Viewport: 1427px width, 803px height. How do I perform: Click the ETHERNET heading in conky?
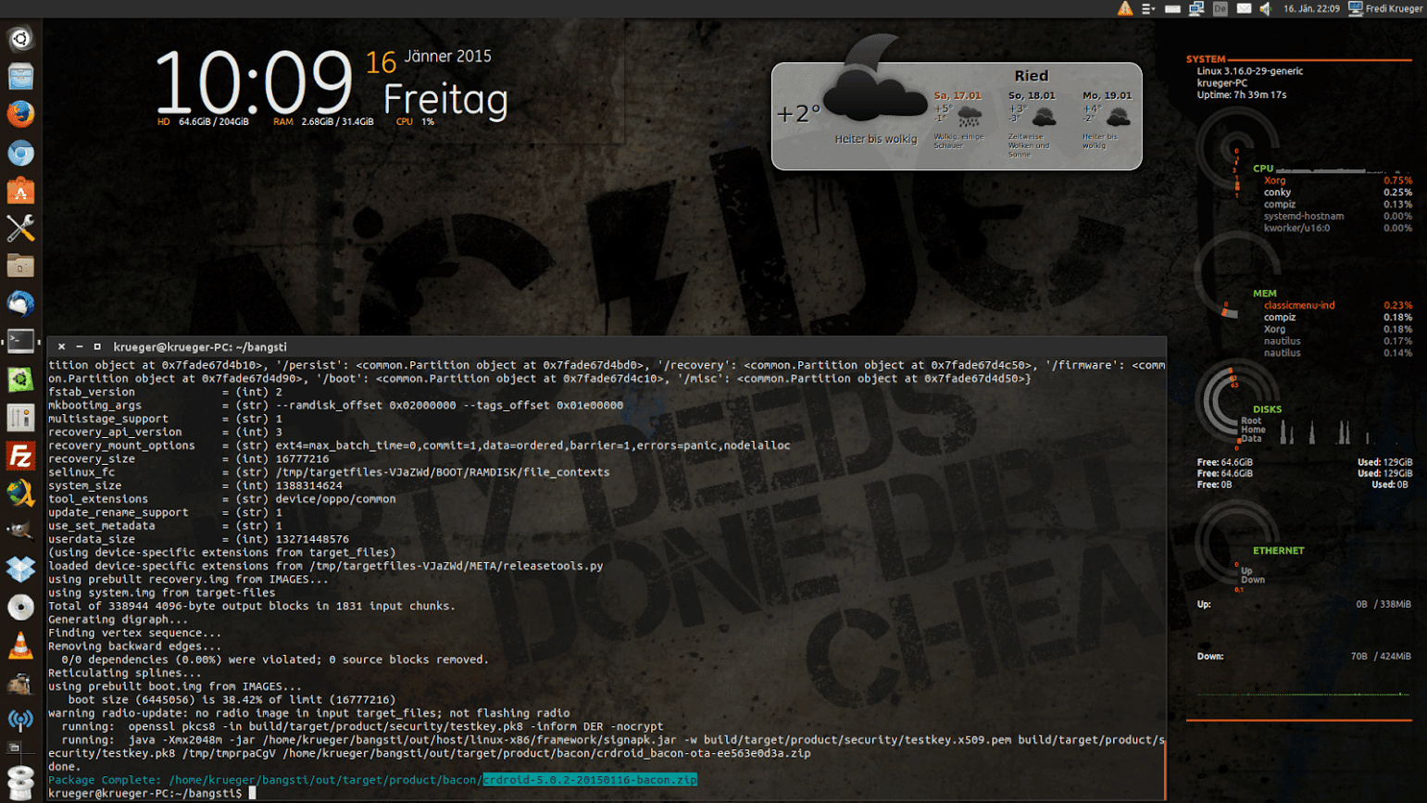click(1278, 550)
